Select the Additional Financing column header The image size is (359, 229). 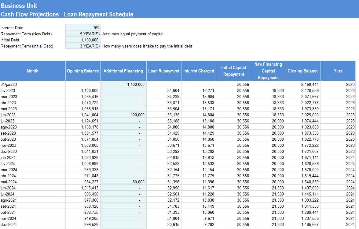tap(123, 71)
